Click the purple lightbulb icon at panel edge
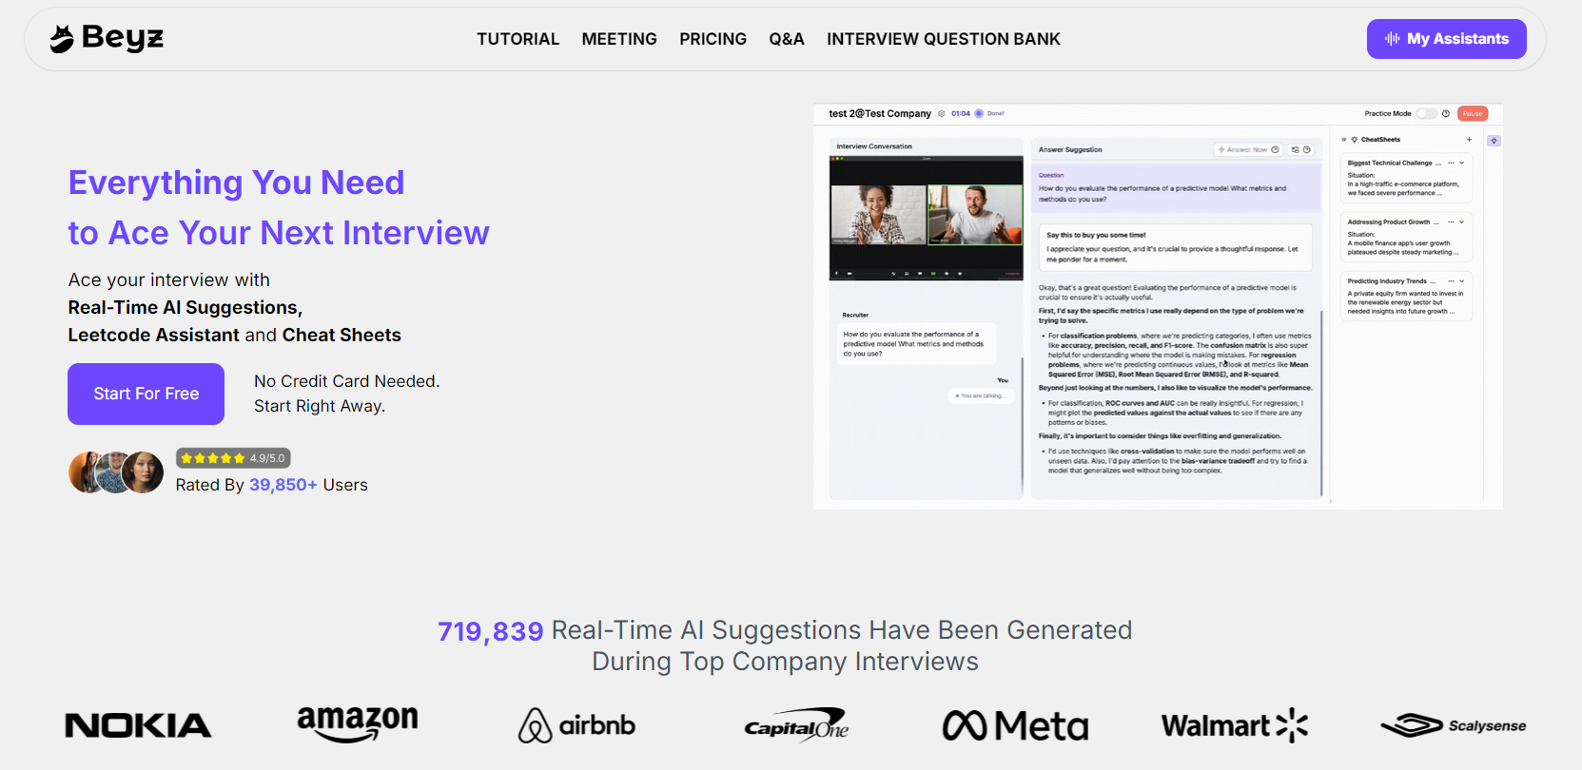 click(1494, 141)
